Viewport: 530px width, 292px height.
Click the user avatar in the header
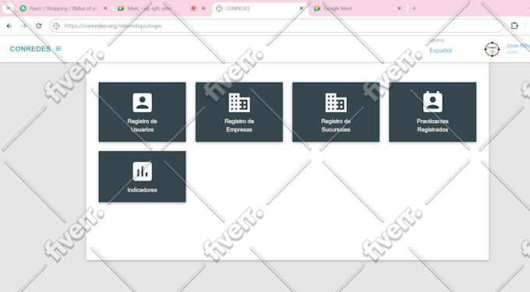point(492,49)
